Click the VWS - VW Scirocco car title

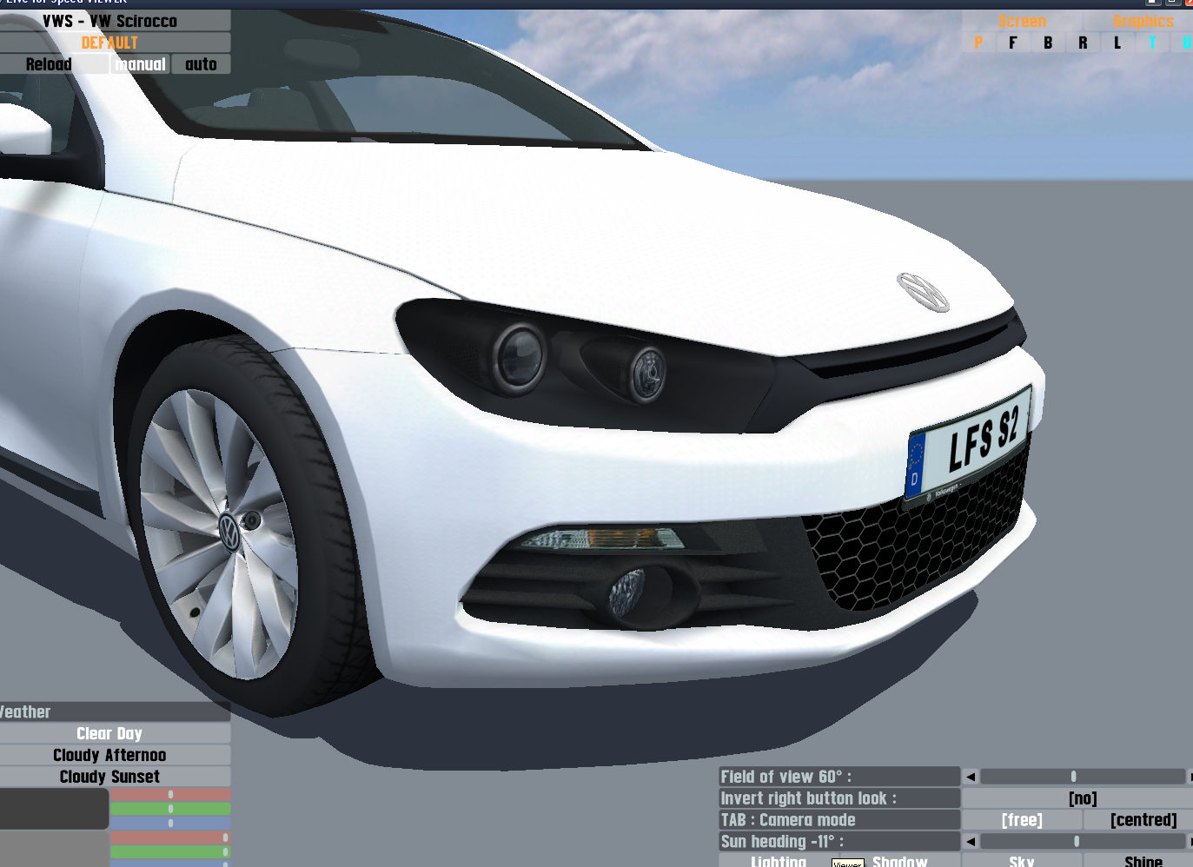(110, 21)
